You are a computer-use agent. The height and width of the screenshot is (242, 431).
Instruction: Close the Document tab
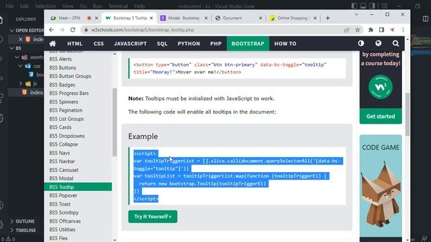point(261,18)
